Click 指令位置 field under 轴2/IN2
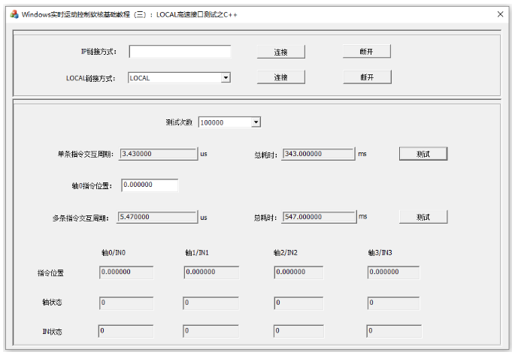This screenshot has width=515, height=355. click(298, 272)
